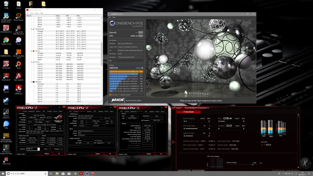313x176 pixels.
Task: Open the side menu in Dual Intelligent Processors
Action: pyautogui.click(x=173, y=142)
